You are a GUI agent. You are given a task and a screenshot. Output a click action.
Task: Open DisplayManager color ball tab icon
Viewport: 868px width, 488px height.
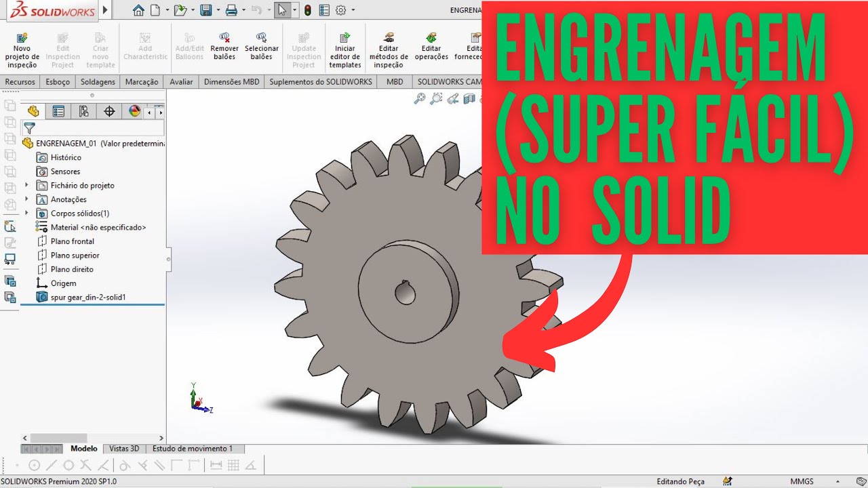pos(134,112)
